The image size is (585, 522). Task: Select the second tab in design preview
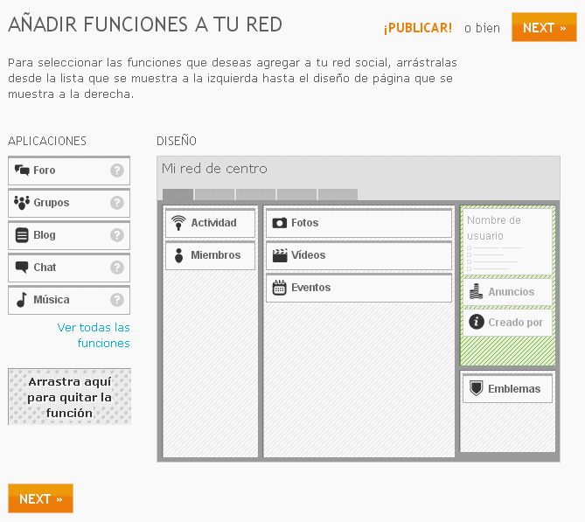214,194
